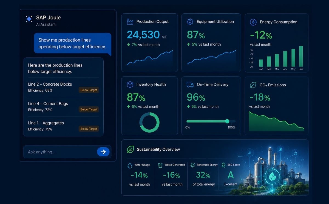Click the Waste Generated trash bin icon
The height and width of the screenshot is (204, 329).
click(x=160, y=165)
